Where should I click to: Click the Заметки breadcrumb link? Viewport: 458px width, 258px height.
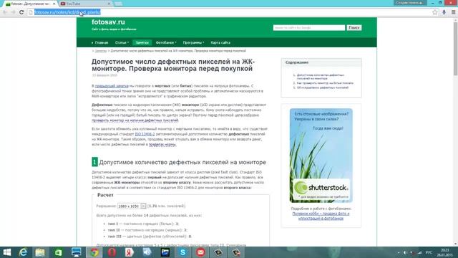pyautogui.click(x=101, y=51)
